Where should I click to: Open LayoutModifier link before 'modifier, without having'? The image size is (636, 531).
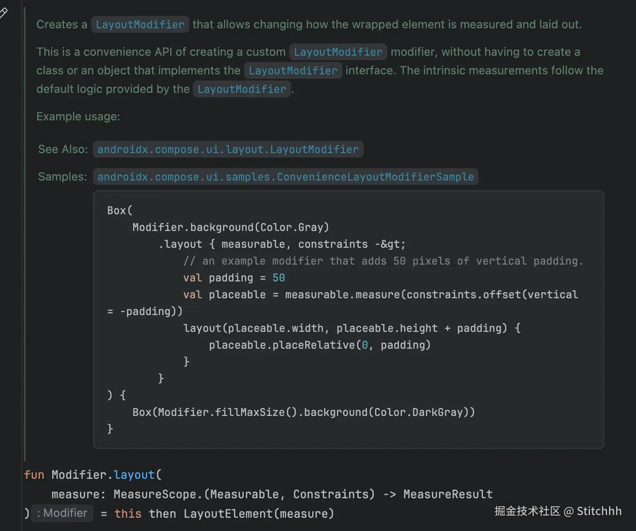click(x=338, y=52)
